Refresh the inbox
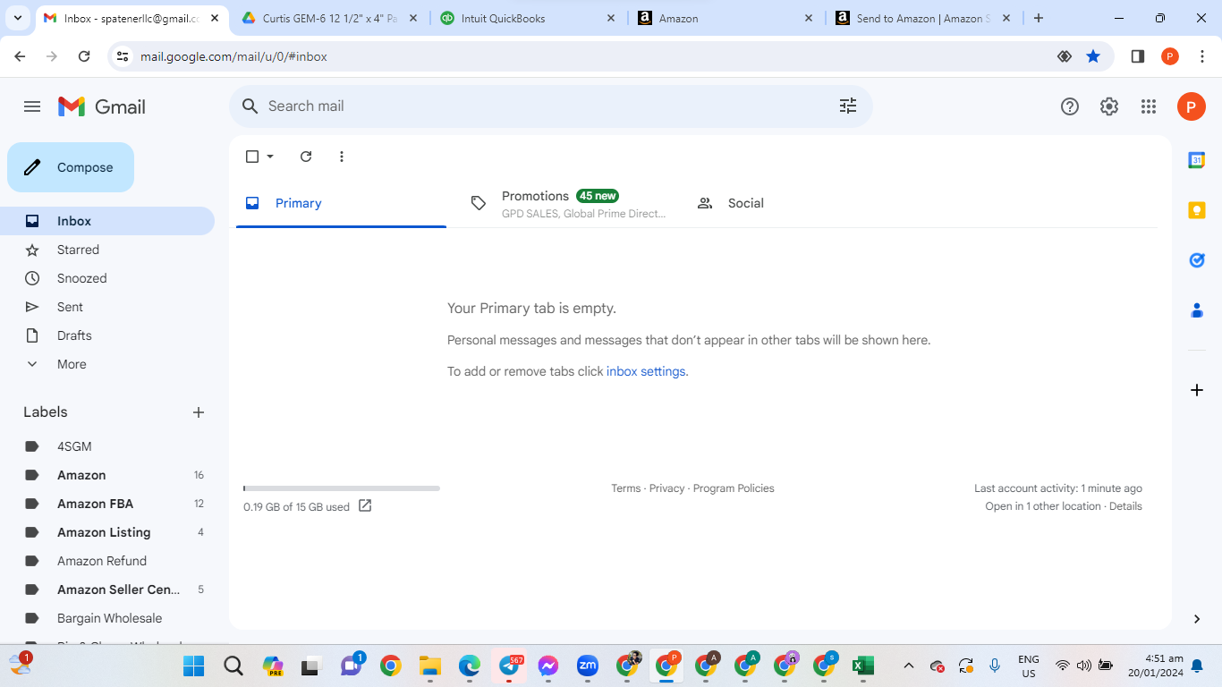The height and width of the screenshot is (687, 1222). point(306,157)
